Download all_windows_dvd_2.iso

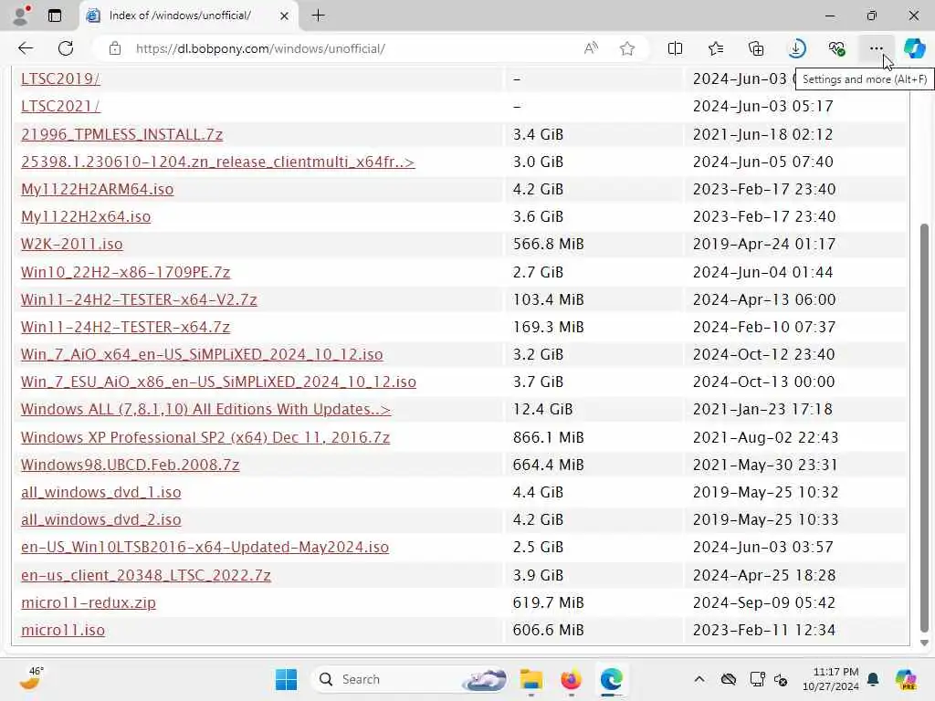tap(100, 519)
